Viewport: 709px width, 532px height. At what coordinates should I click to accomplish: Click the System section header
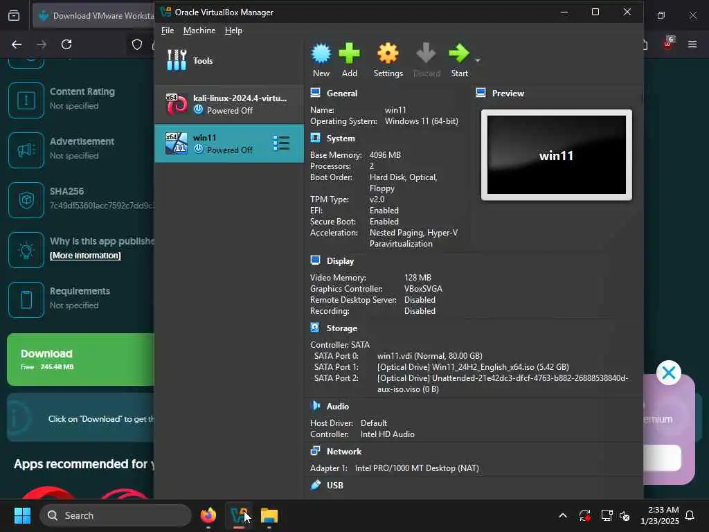(x=341, y=139)
